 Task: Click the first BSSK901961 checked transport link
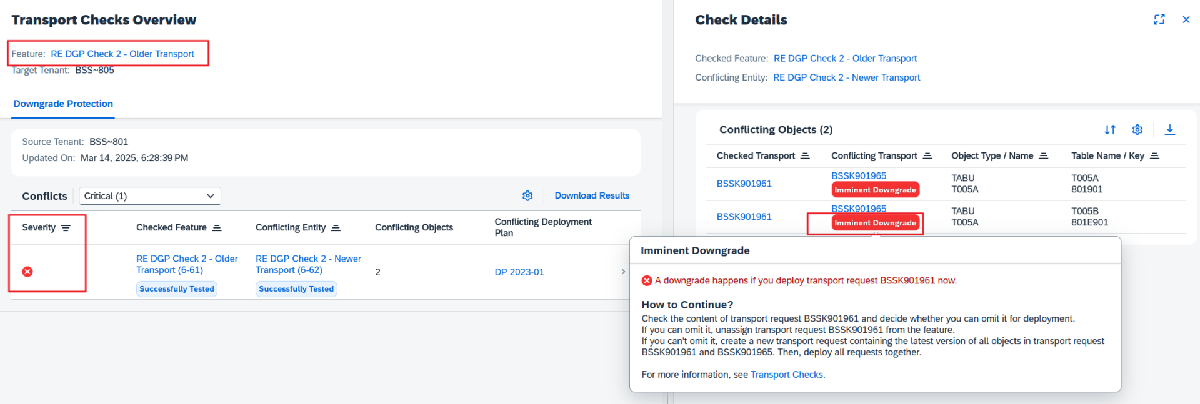(x=744, y=184)
